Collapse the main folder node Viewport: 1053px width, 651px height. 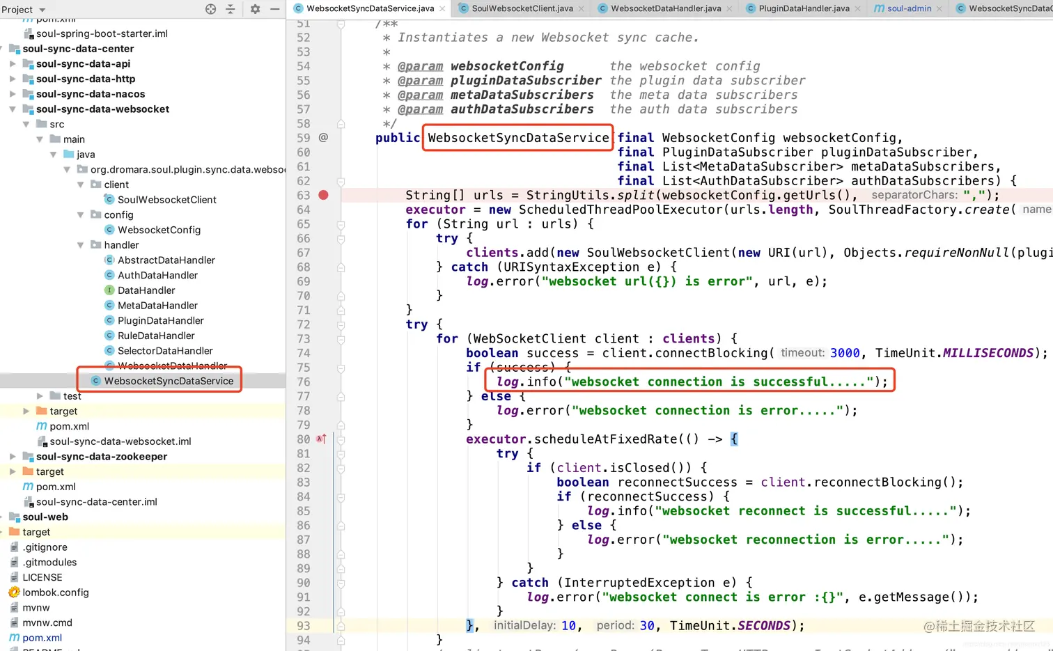(x=40, y=139)
